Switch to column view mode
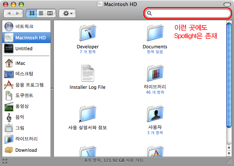The height and width of the screenshot is (166, 234). point(50,13)
